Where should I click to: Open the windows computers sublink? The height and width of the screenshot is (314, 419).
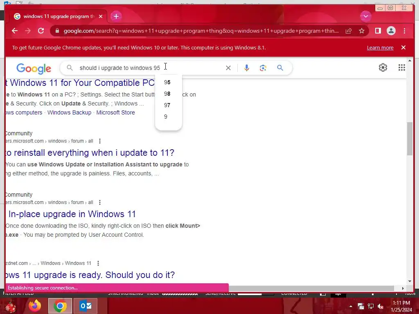(x=24, y=112)
